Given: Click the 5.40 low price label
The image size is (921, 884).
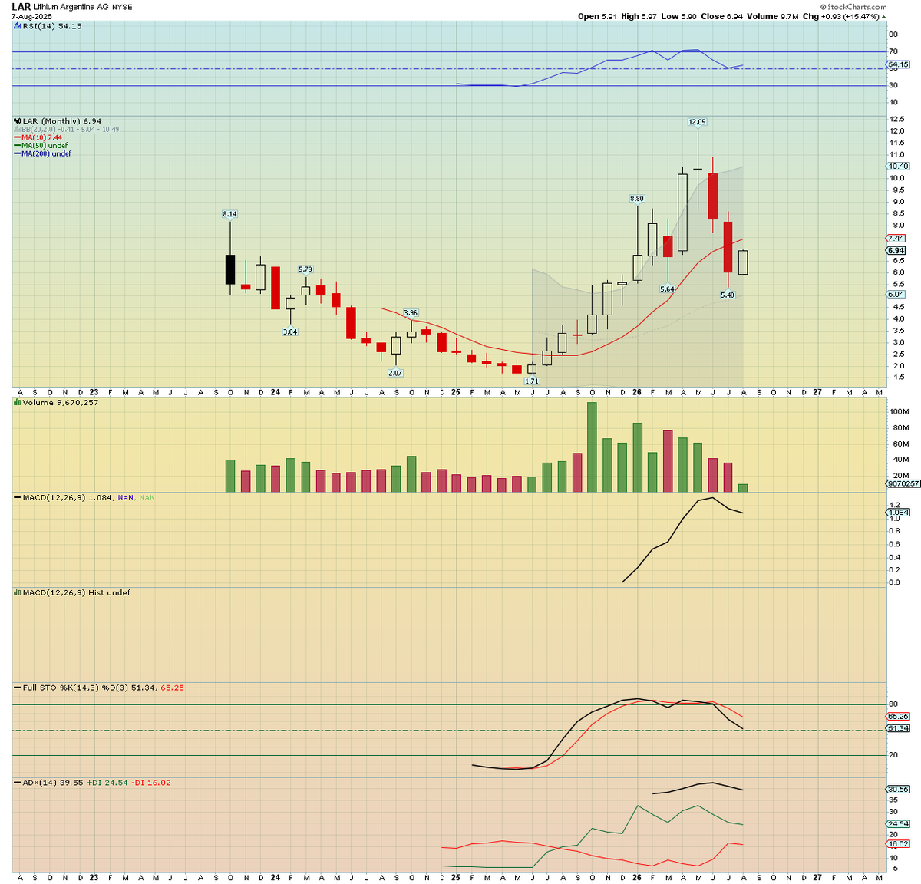Looking at the screenshot, I should pos(728,295).
